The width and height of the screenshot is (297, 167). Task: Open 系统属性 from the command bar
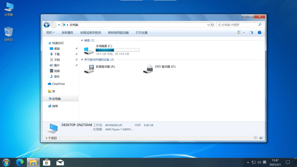[68, 32]
